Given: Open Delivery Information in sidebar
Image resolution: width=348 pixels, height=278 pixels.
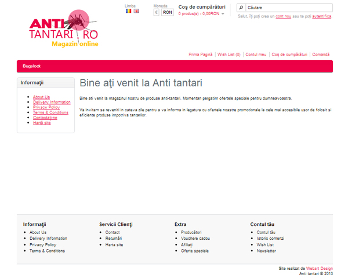Looking at the screenshot, I should [52, 102].
